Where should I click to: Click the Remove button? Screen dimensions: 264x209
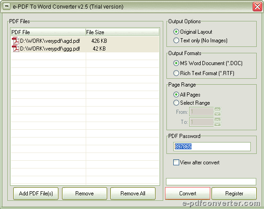(84, 194)
